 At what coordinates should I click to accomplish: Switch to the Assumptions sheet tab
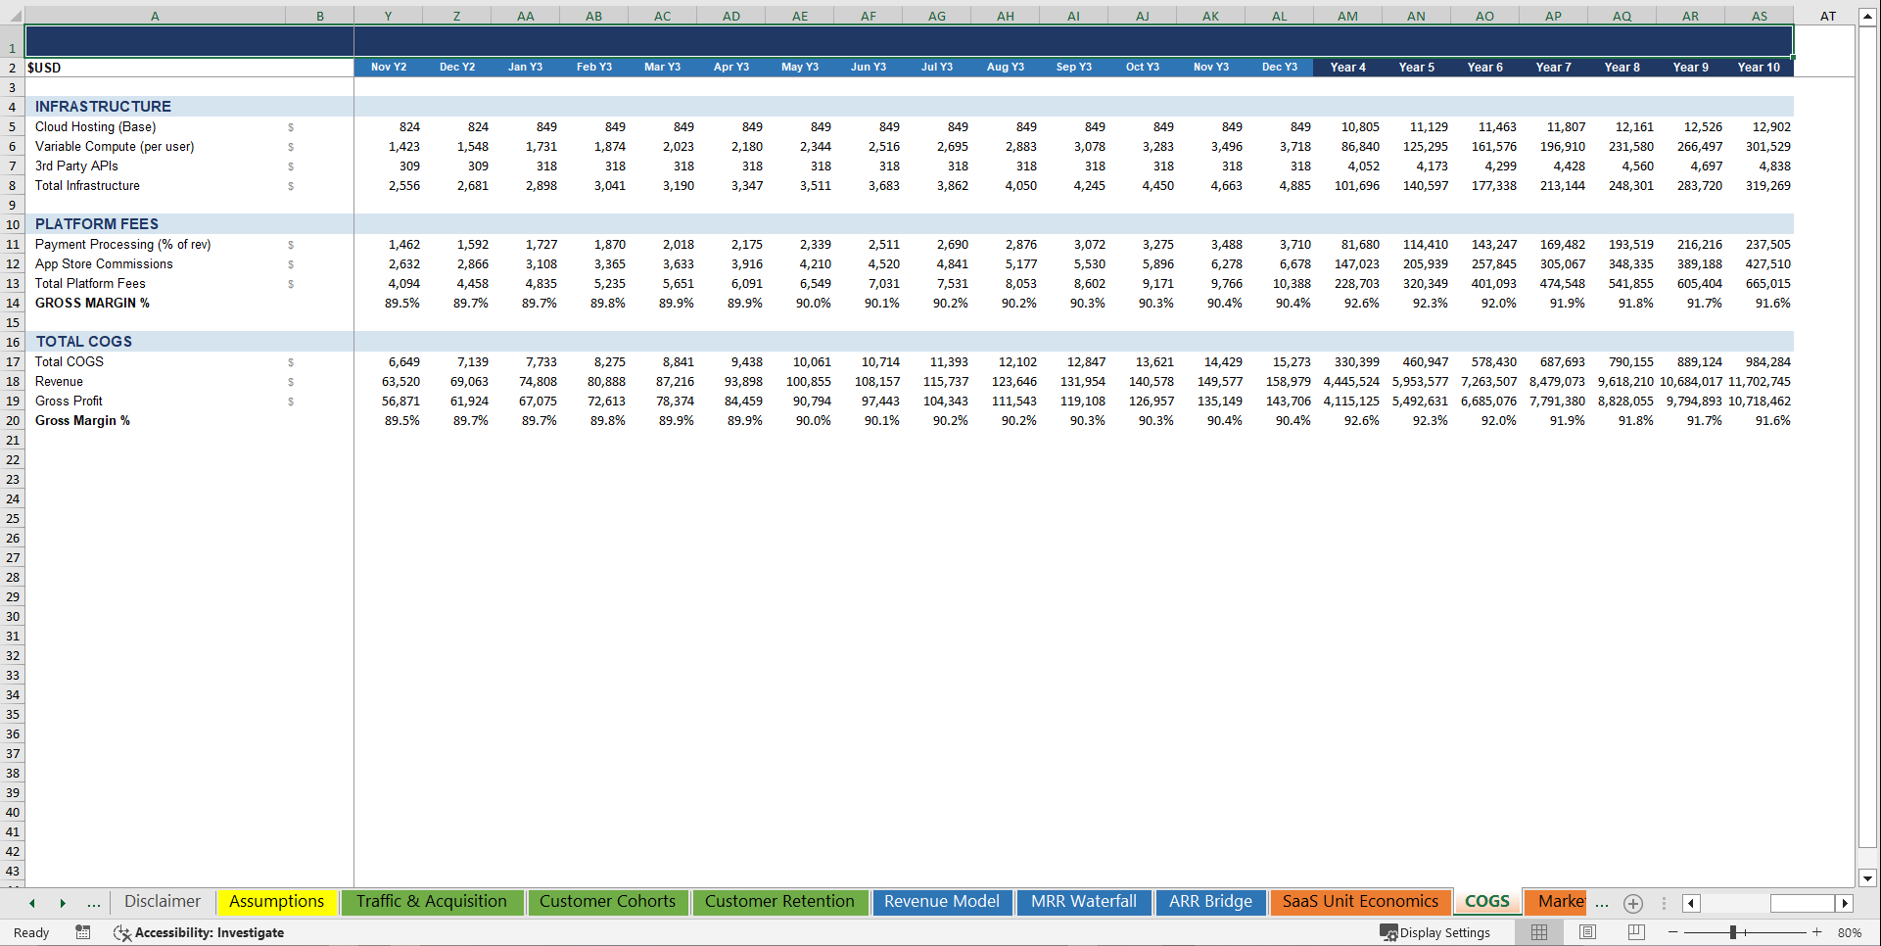pos(277,902)
